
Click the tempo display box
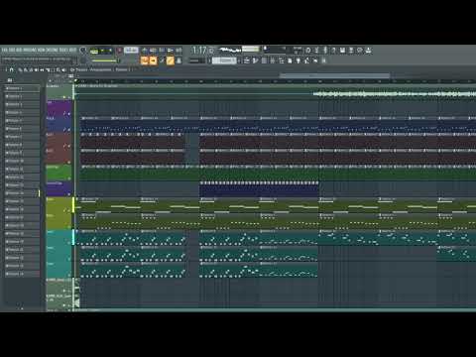pos(131,51)
